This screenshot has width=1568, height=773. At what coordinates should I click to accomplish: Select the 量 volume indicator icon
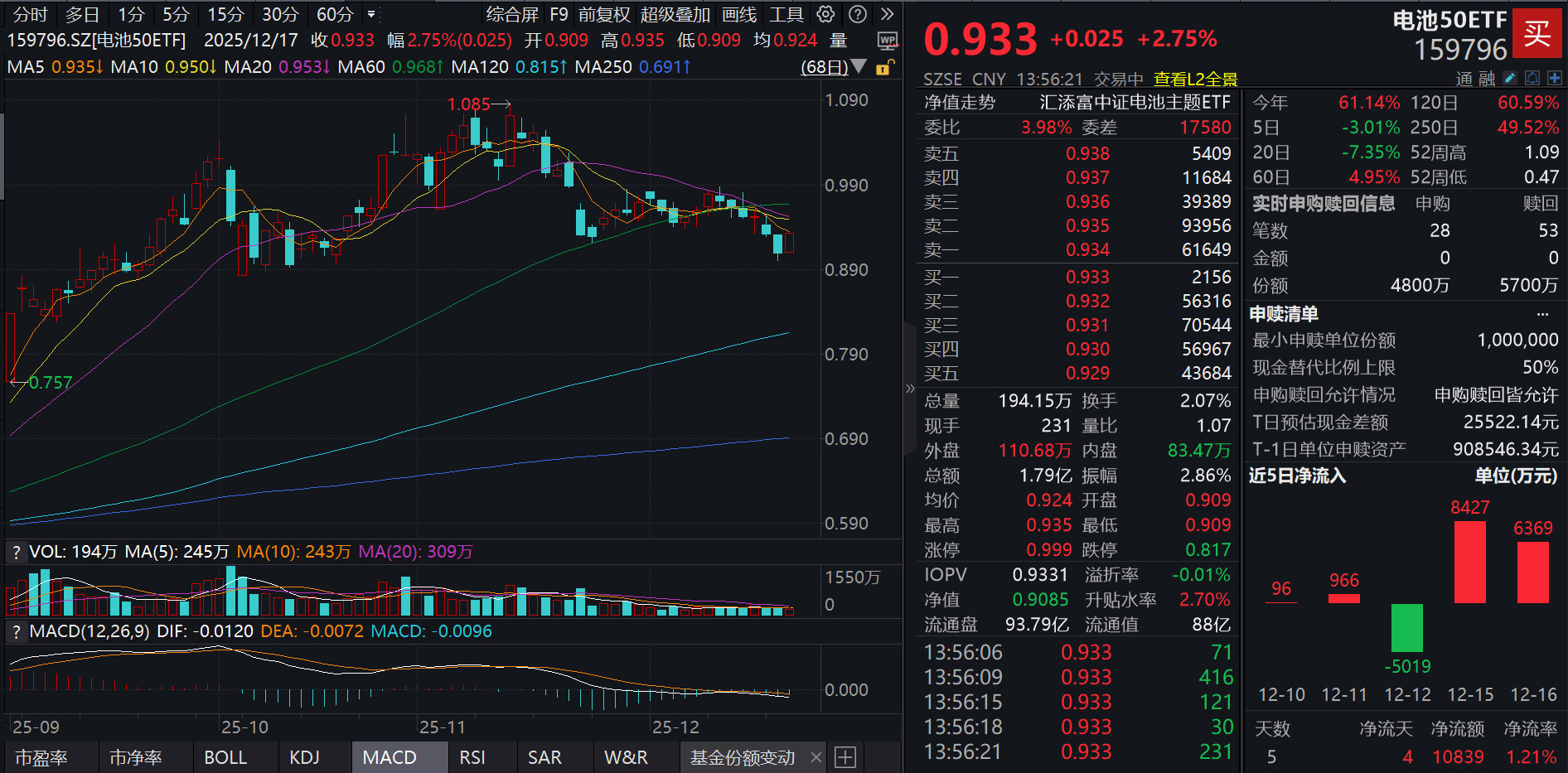(x=838, y=38)
